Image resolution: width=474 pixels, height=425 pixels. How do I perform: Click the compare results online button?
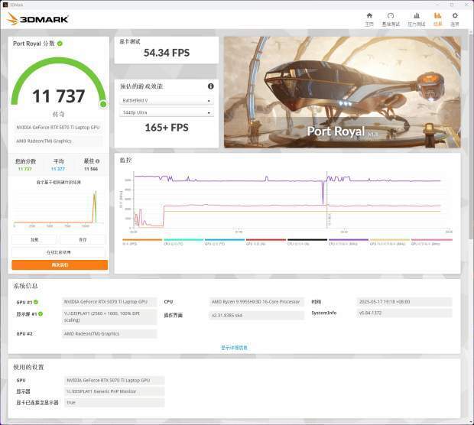58,252
